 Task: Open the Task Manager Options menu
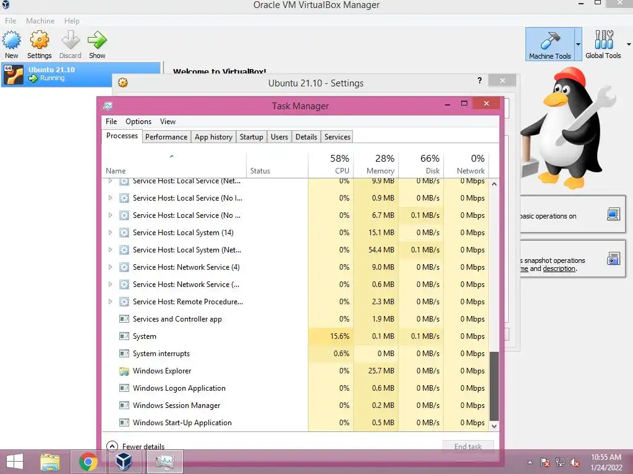click(x=138, y=122)
